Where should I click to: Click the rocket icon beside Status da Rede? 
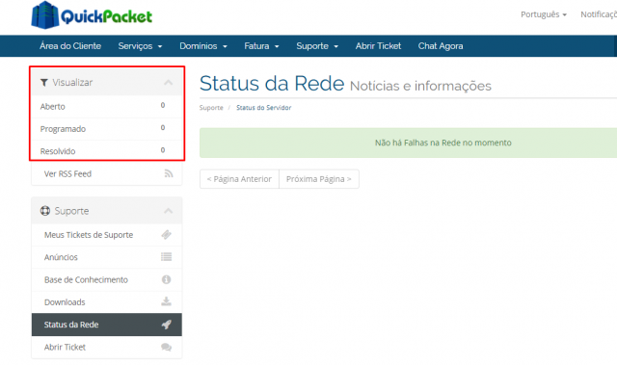[x=167, y=325]
